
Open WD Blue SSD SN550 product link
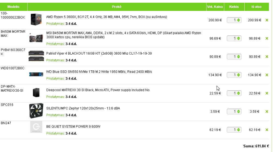99,72
